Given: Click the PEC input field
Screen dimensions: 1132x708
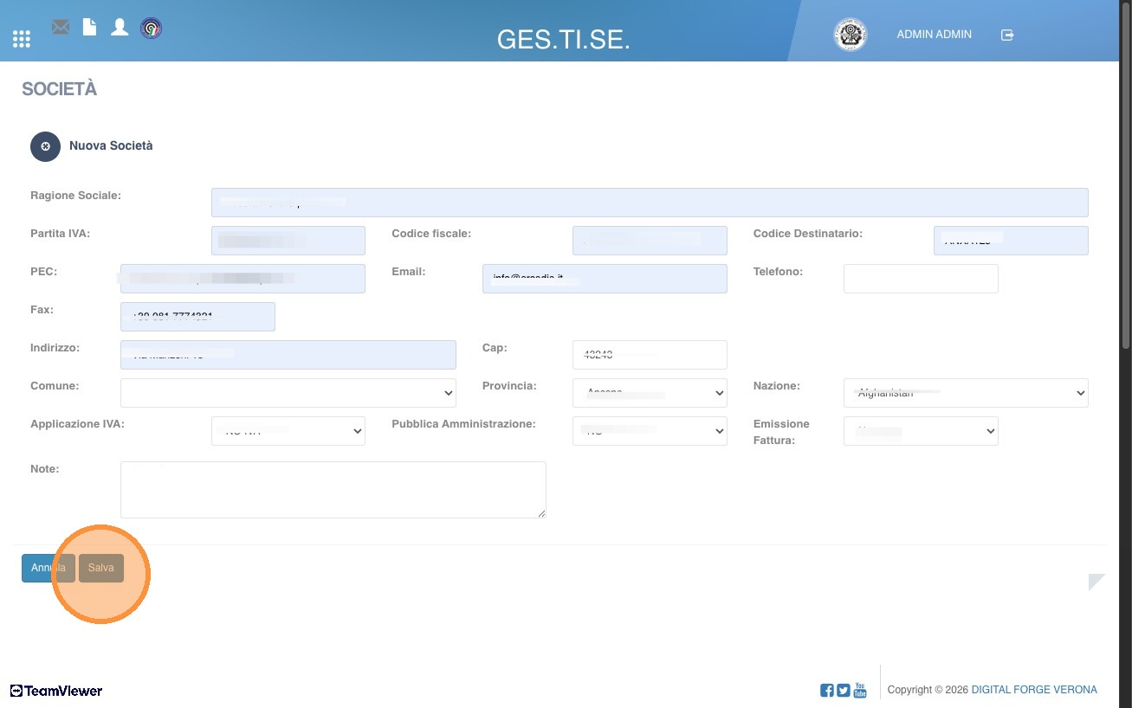Looking at the screenshot, I should pyautogui.click(x=243, y=279).
